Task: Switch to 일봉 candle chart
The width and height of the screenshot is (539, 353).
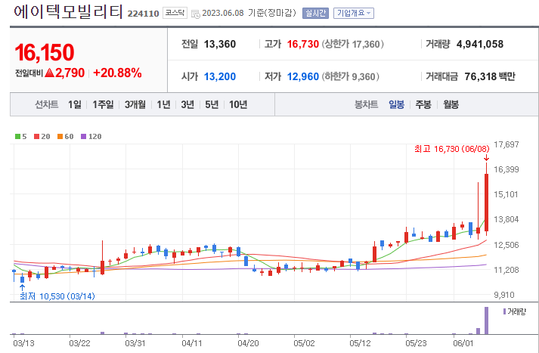Action: point(396,104)
